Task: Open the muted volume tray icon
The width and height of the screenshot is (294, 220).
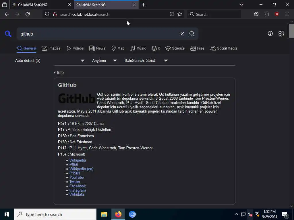Action: click(x=250, y=214)
